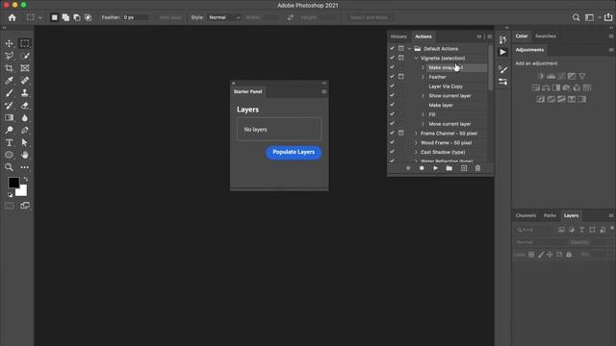Screen dimensions: 616x346
Task: Collapse the Vignette (selection) action
Action: (416, 58)
